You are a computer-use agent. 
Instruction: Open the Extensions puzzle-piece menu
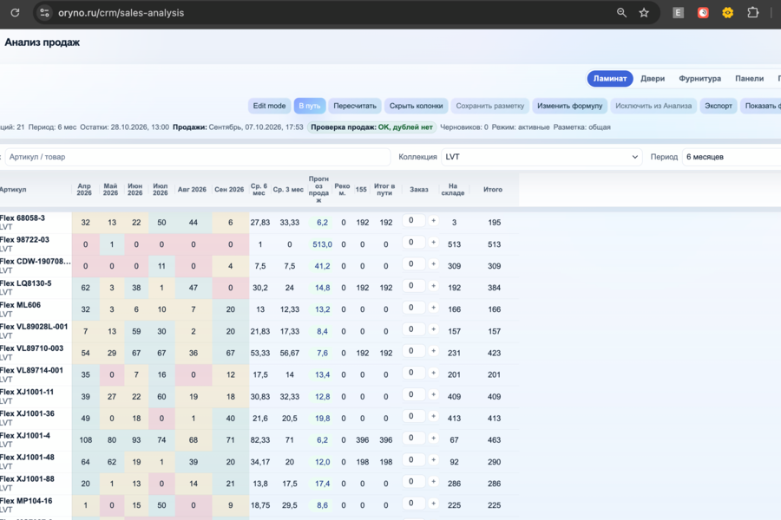753,13
